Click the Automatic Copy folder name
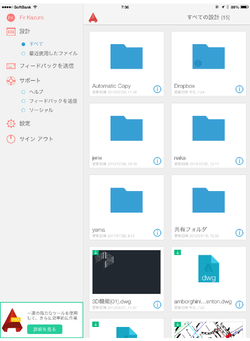 coord(111,86)
